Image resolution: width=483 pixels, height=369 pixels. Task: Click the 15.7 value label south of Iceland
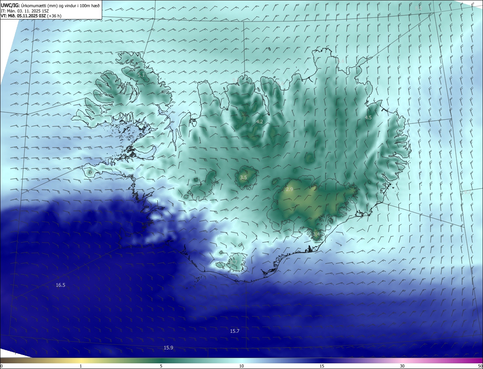click(x=235, y=331)
